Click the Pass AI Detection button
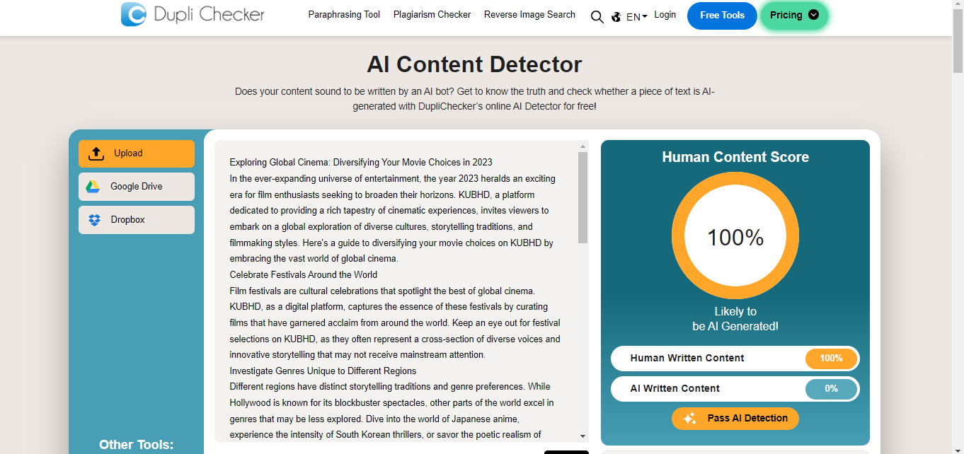 [735, 419]
